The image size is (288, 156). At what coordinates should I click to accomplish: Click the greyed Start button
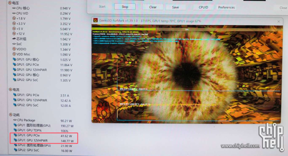pos(102,6)
